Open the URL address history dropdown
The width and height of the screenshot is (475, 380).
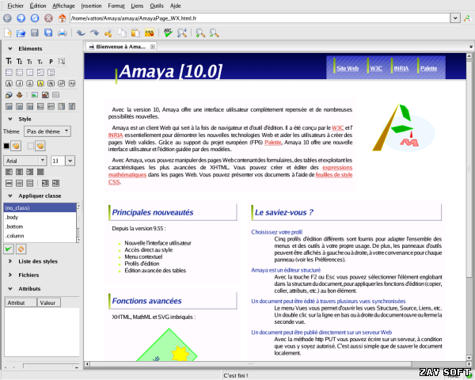[455, 18]
